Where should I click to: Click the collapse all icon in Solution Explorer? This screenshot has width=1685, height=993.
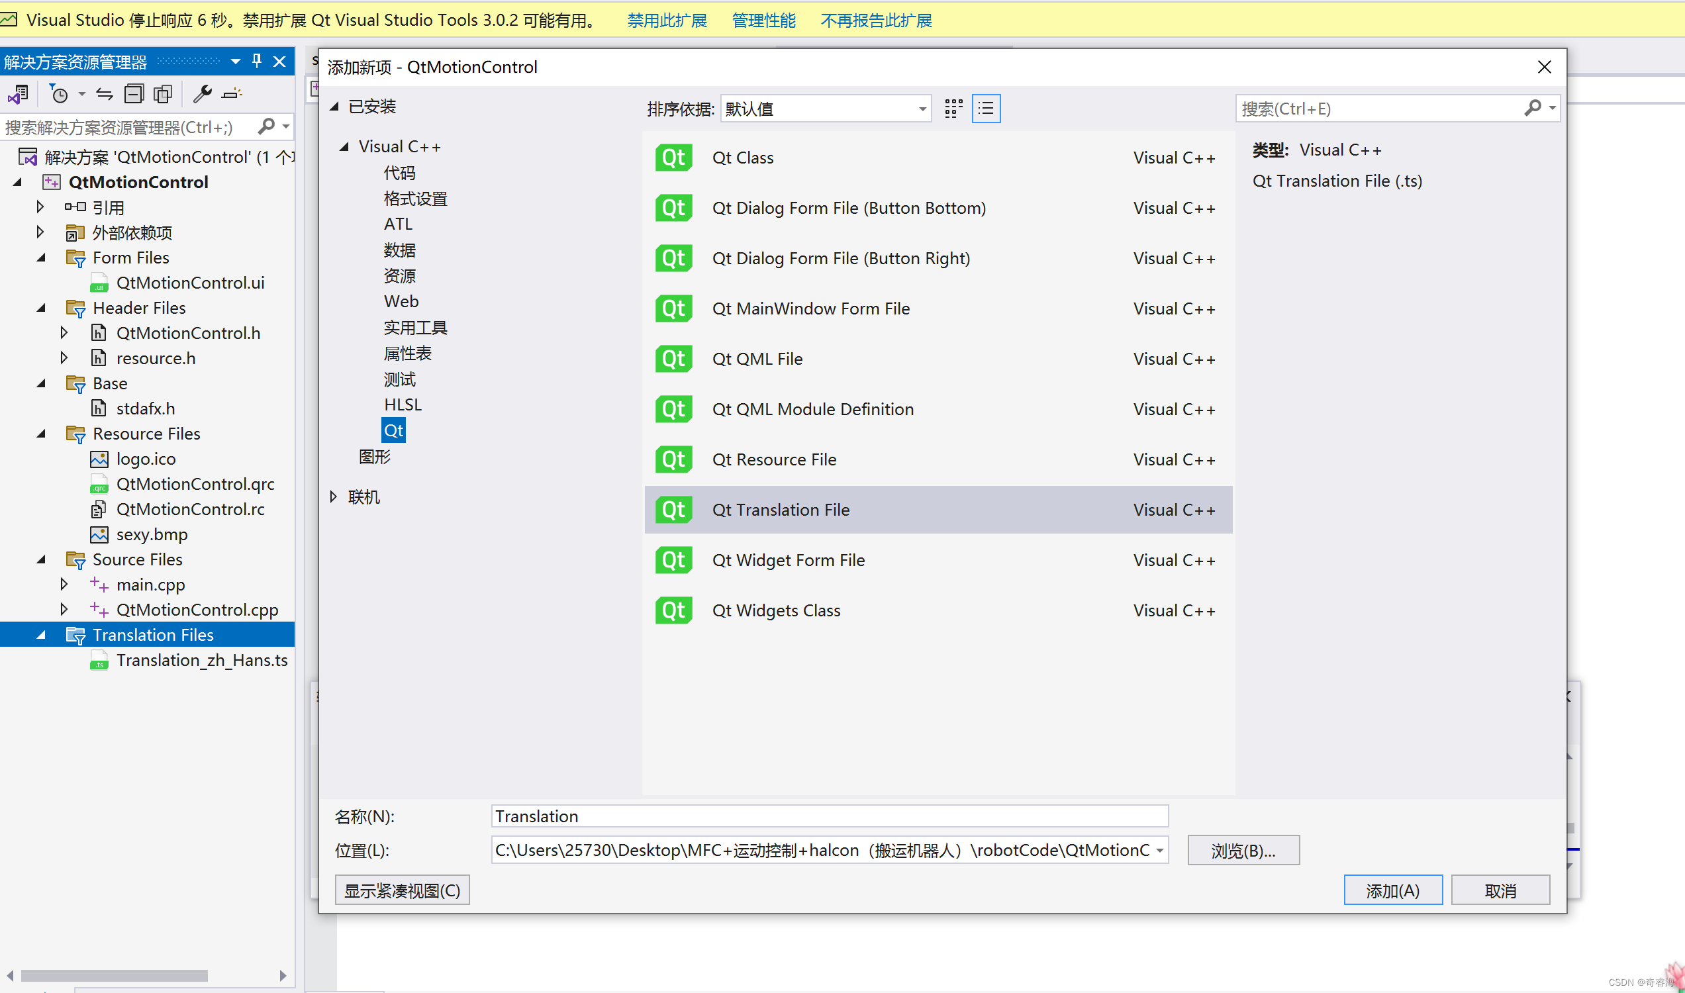[134, 95]
